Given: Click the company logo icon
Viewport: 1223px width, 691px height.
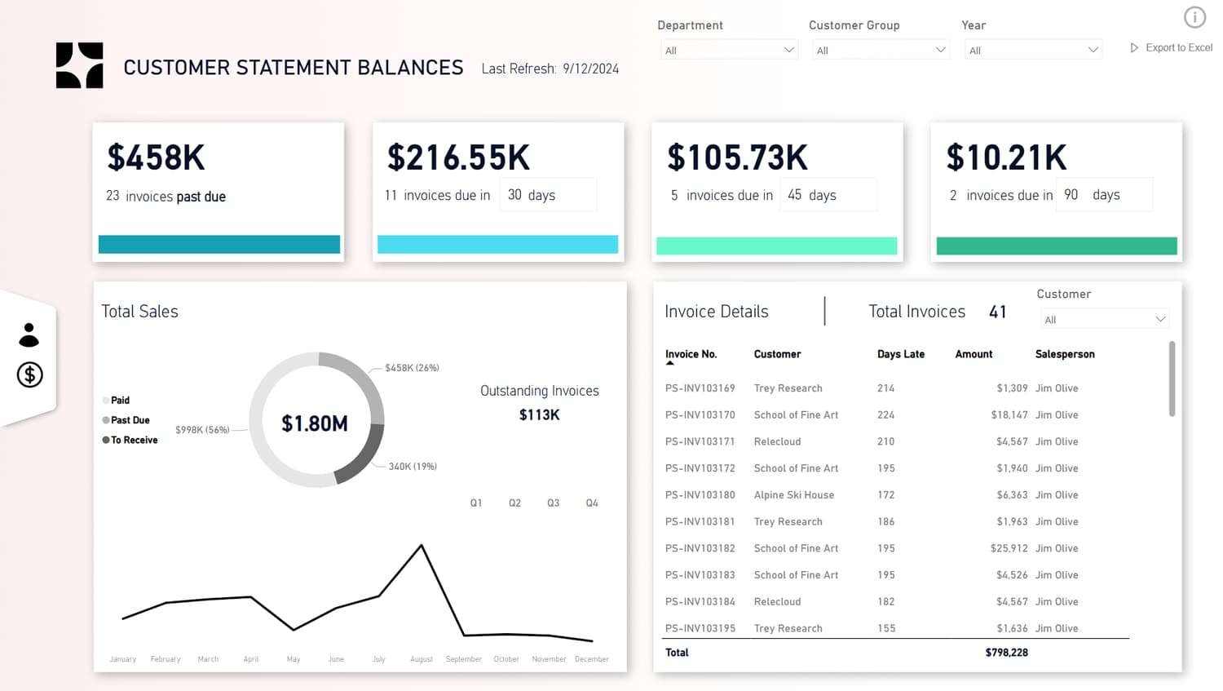Looking at the screenshot, I should (x=80, y=65).
